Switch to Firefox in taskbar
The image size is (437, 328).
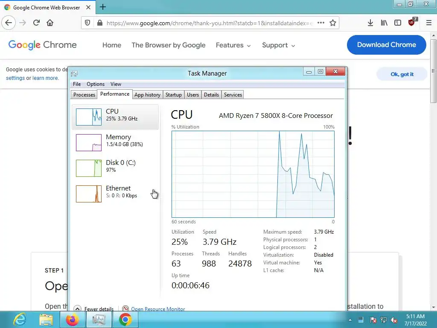[x=72, y=319]
